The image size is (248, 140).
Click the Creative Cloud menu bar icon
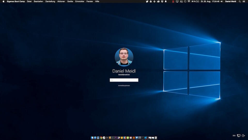(x=158, y=2)
